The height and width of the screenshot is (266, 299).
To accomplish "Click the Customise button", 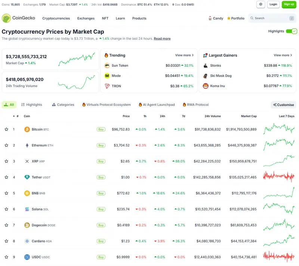I will [x=283, y=105].
